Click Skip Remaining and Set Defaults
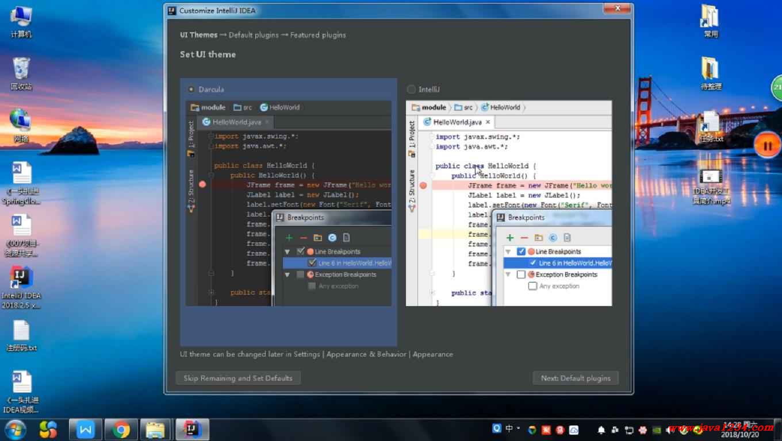 pyautogui.click(x=238, y=378)
